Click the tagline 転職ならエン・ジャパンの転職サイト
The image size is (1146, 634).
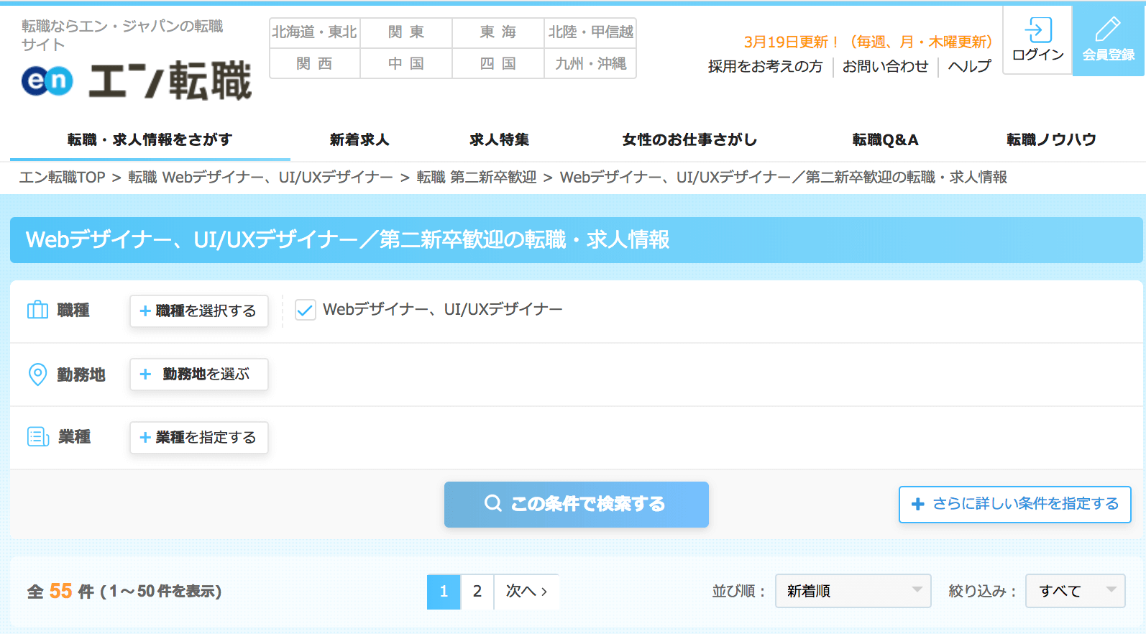122,35
